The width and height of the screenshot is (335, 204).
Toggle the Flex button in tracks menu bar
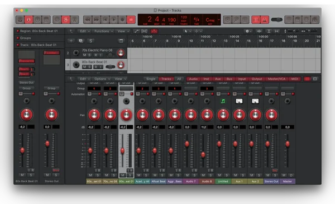pos(145,31)
